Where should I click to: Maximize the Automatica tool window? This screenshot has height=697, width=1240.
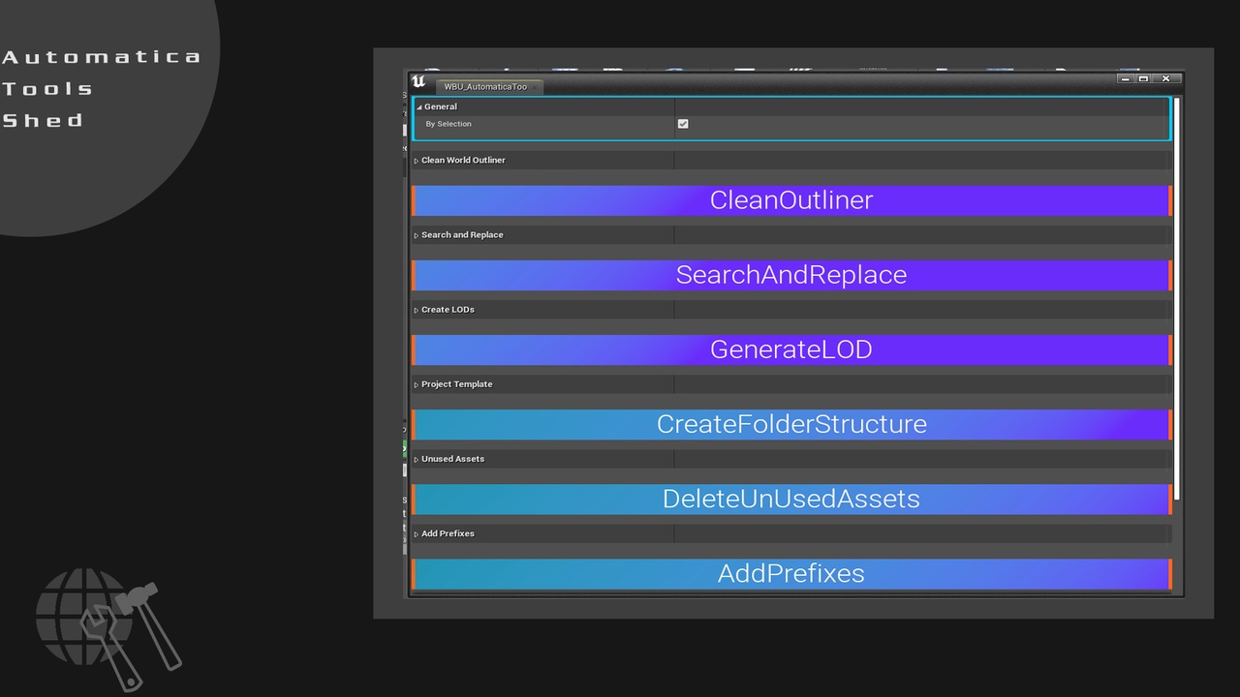[1143, 78]
